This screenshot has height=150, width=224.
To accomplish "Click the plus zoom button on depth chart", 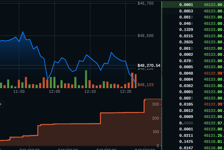I will click(x=1, y=104).
